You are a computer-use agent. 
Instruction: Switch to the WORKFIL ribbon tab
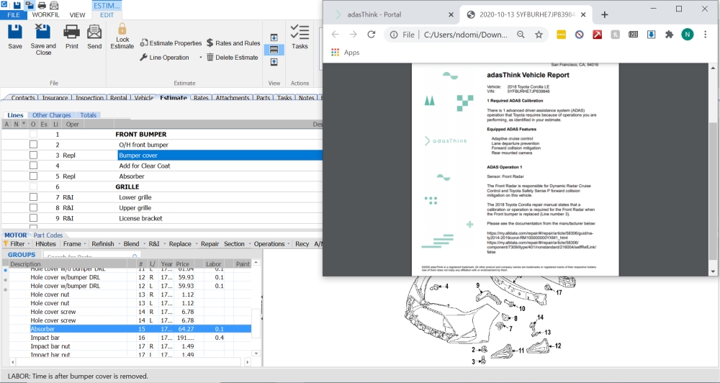click(45, 14)
